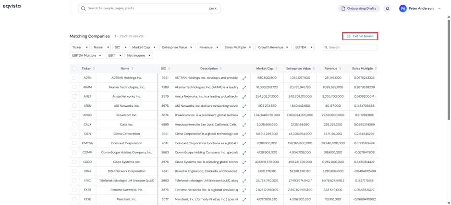Image resolution: width=451 pixels, height=205 pixels.
Task: Click the page vertical scrollbar
Action: pyautogui.click(x=449, y=69)
